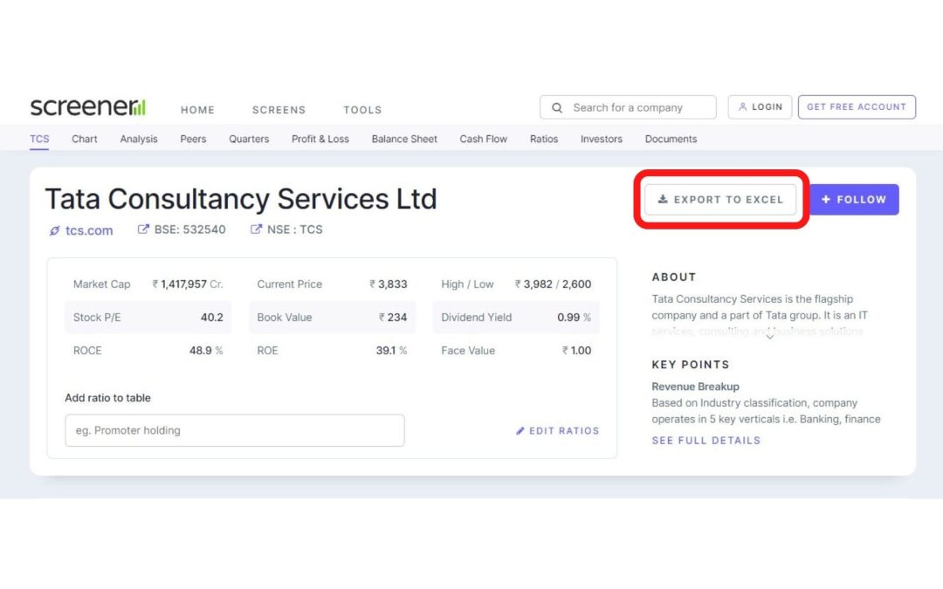Click Export to Excel button

[720, 200]
